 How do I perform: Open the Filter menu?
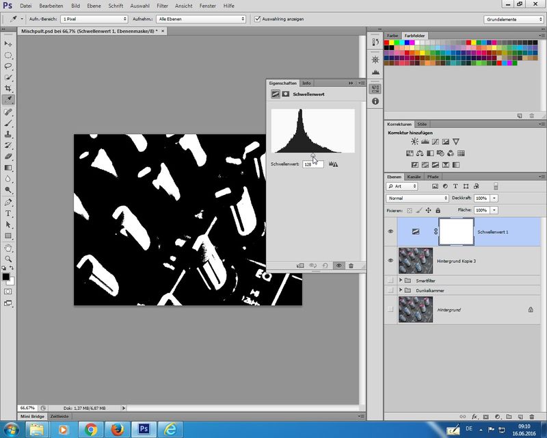point(162,5)
